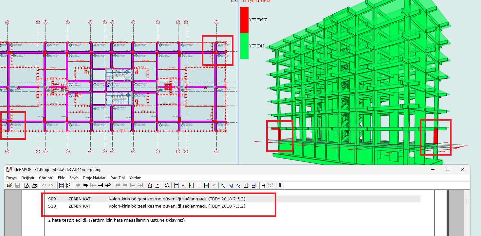The height and width of the screenshot is (236, 481).
Task: Undo last change with the curved arrow
Action: 44,185
